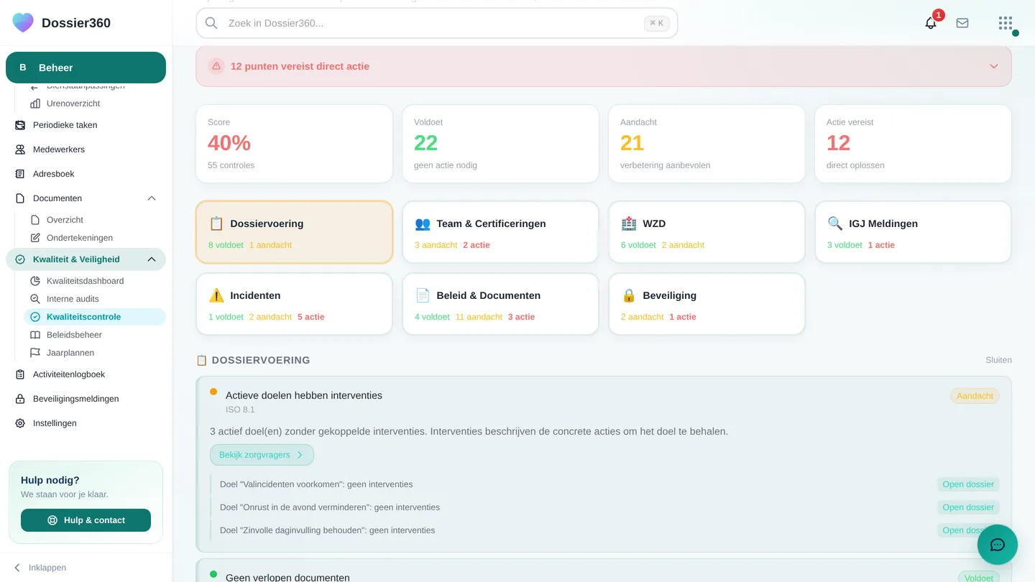Click the Jaarplannen flag icon
The image size is (1035, 582).
pyautogui.click(x=35, y=353)
